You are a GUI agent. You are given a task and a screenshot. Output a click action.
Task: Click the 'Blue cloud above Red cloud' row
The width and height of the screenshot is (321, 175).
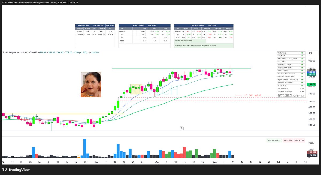tap(291, 74)
